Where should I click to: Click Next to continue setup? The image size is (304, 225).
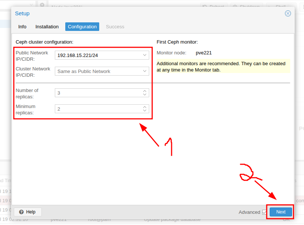click(281, 212)
